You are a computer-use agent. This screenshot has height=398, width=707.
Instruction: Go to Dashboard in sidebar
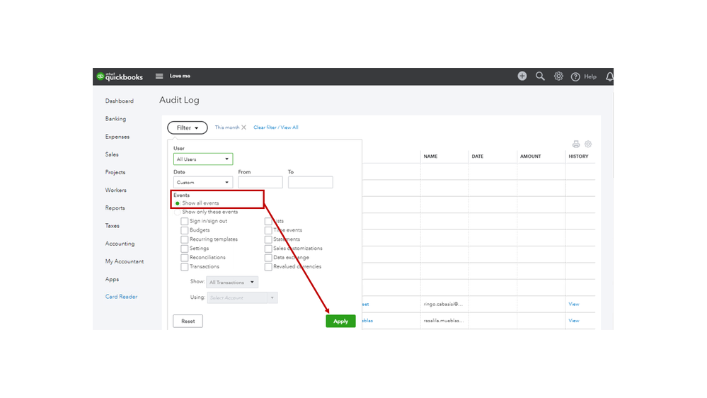click(120, 101)
